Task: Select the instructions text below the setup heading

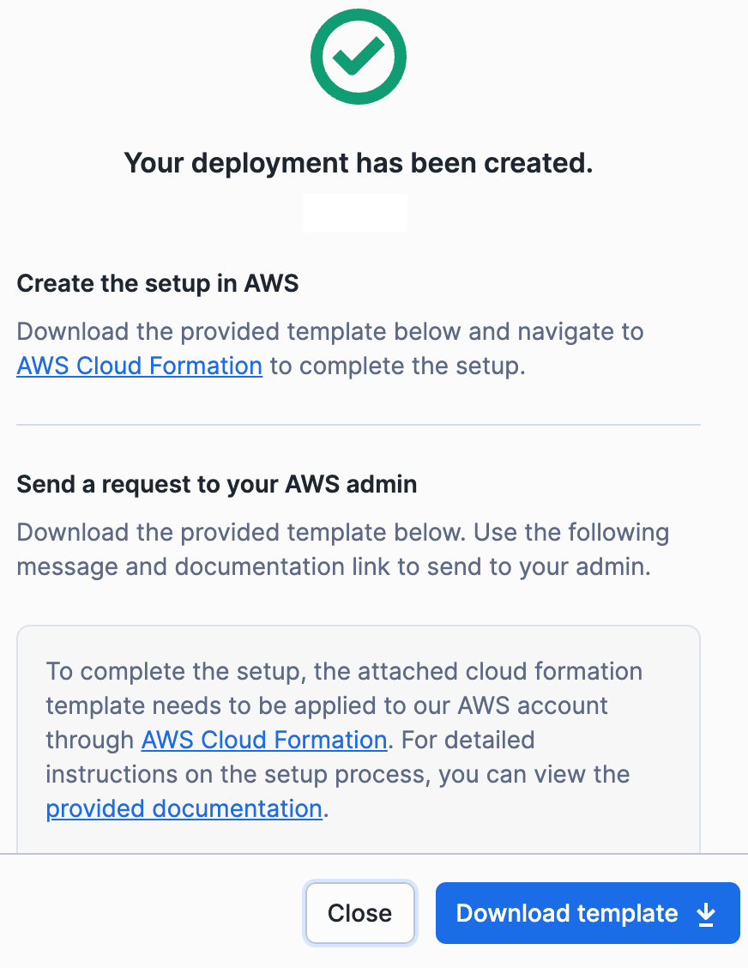Action: tap(330, 348)
